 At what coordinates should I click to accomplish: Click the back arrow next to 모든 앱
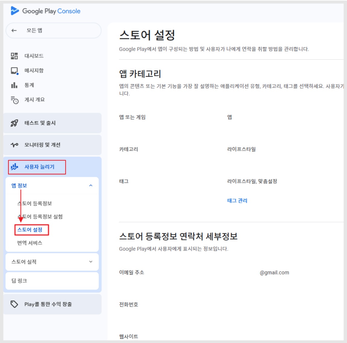pos(14,30)
